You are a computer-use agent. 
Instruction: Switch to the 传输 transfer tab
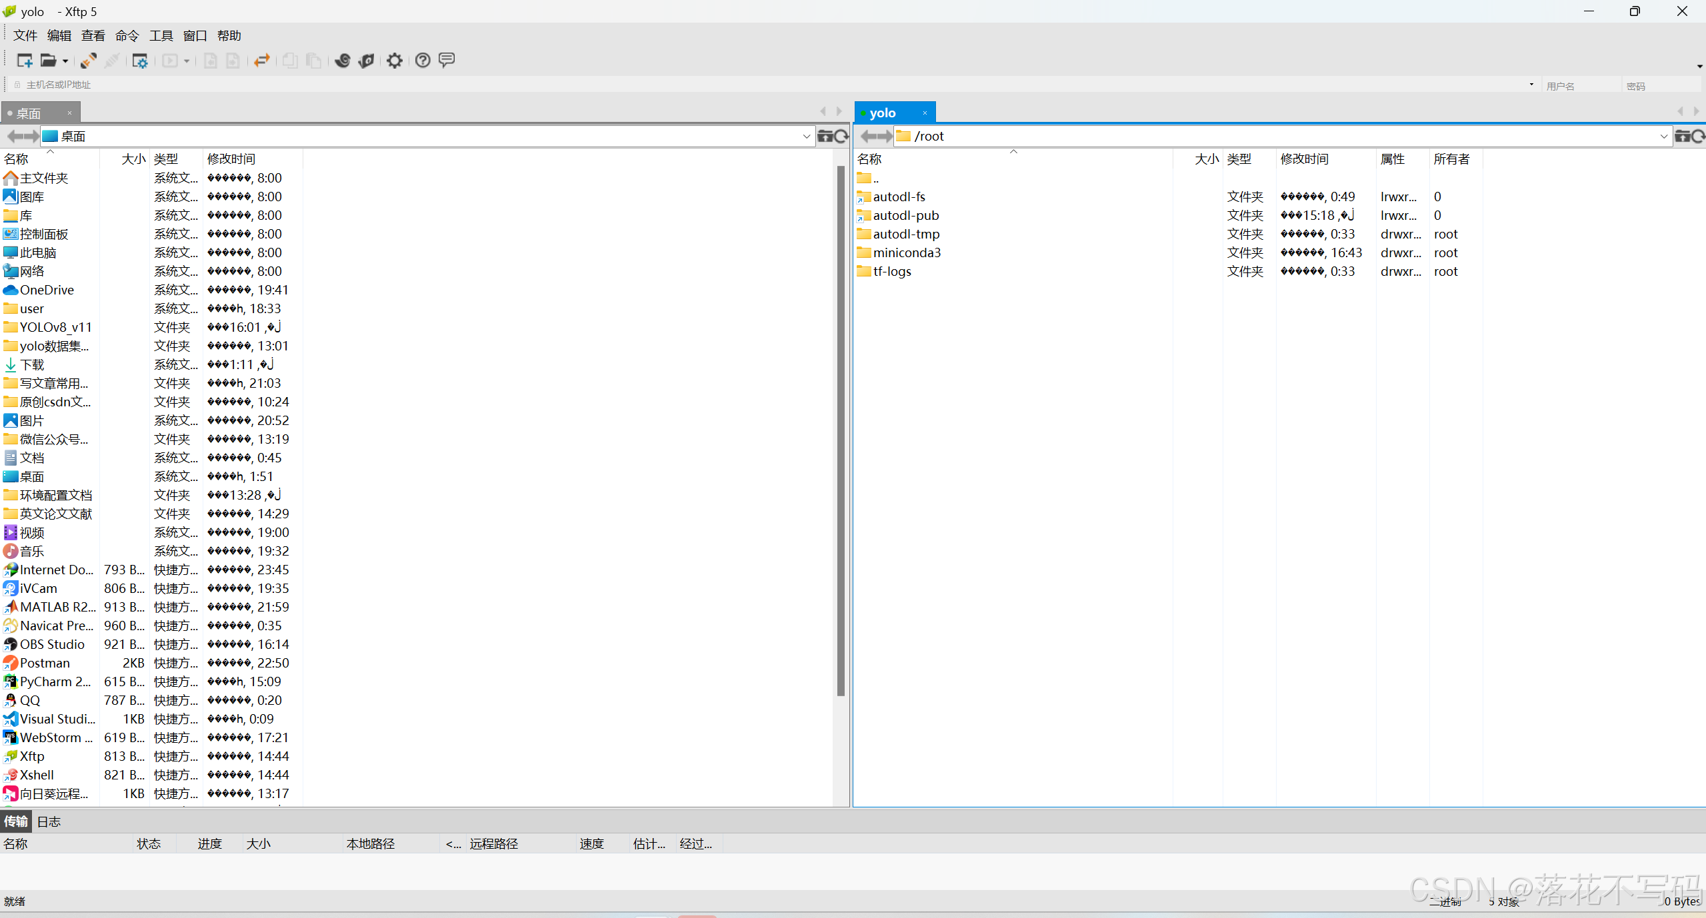point(16,821)
